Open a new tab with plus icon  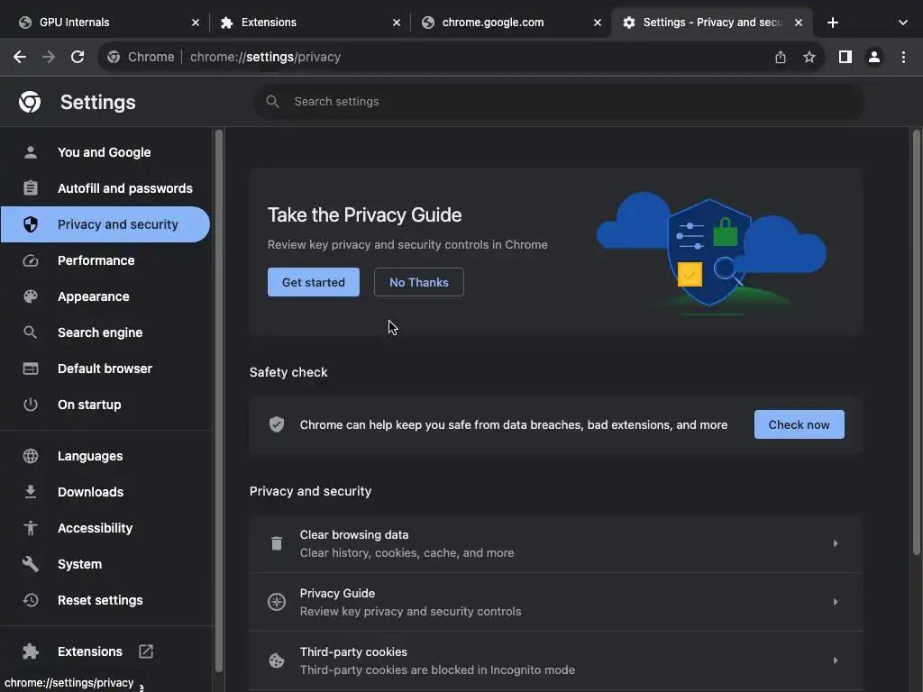point(833,23)
